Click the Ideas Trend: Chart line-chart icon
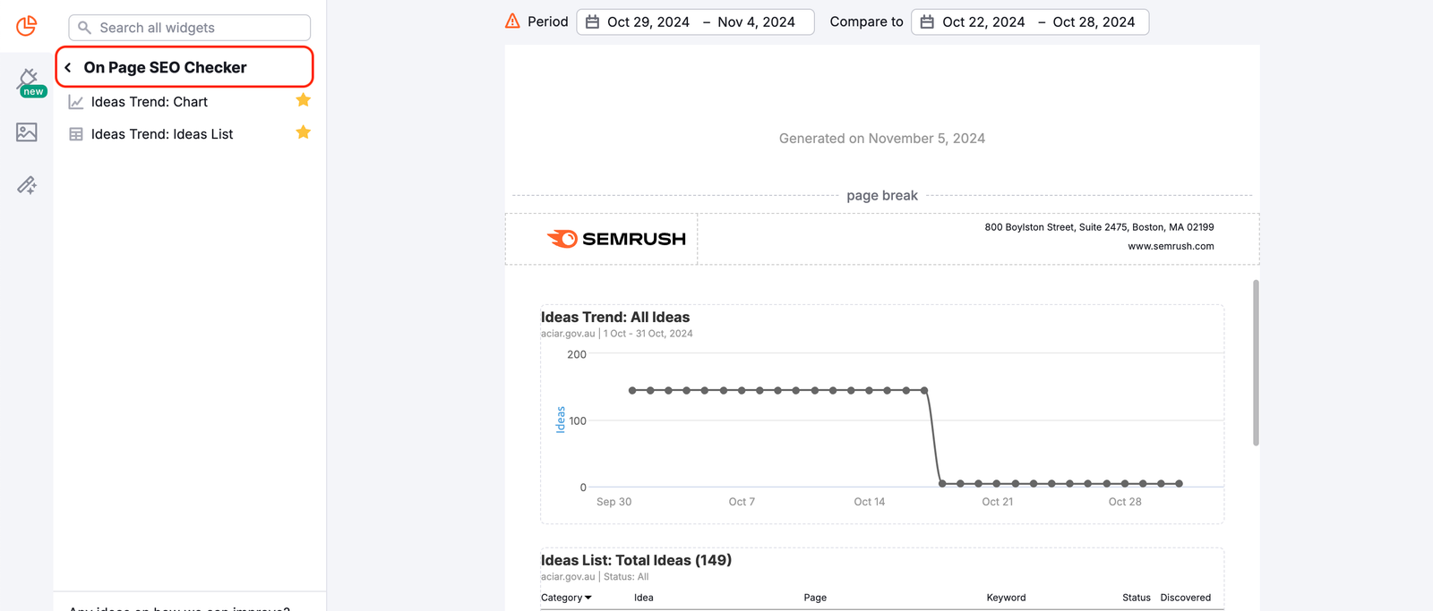 pyautogui.click(x=75, y=101)
